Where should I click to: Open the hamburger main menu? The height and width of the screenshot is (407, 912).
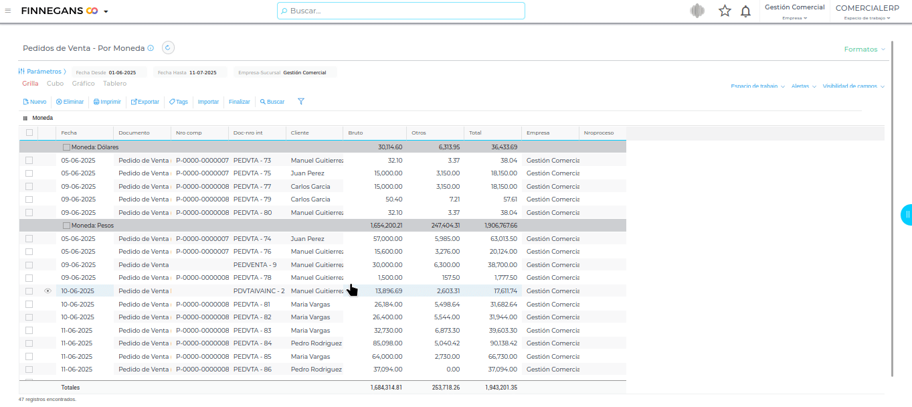click(8, 11)
